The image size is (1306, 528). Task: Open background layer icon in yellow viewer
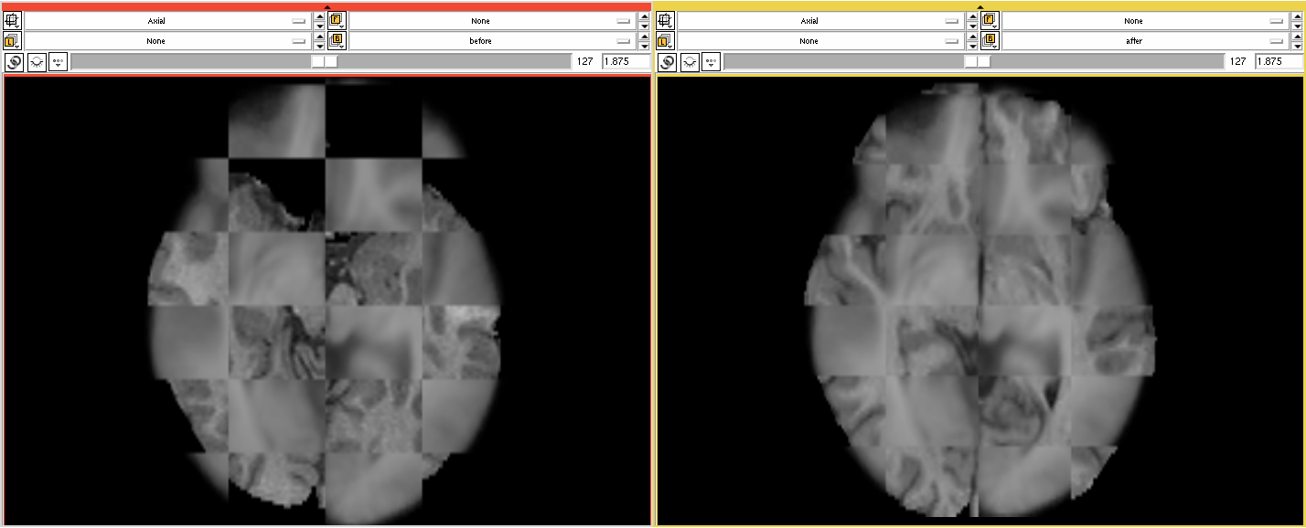coord(990,41)
